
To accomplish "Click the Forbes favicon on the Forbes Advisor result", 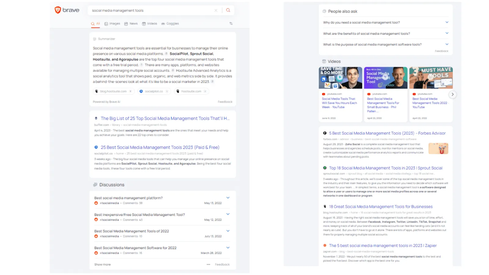I will pyautogui.click(x=325, y=133).
